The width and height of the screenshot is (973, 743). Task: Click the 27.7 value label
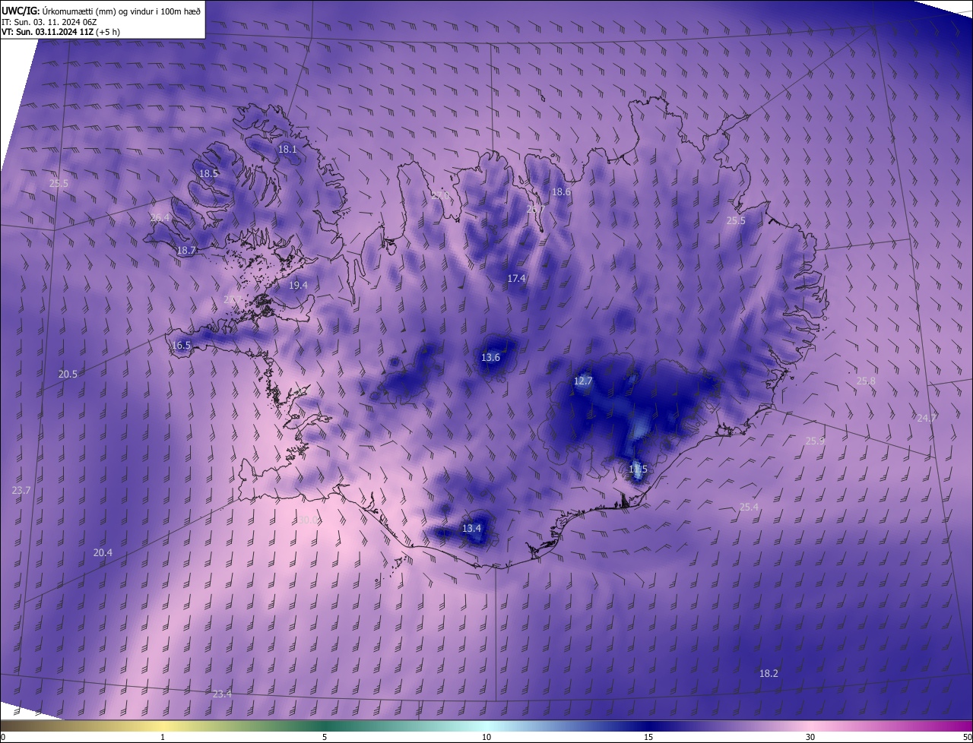tap(233, 300)
